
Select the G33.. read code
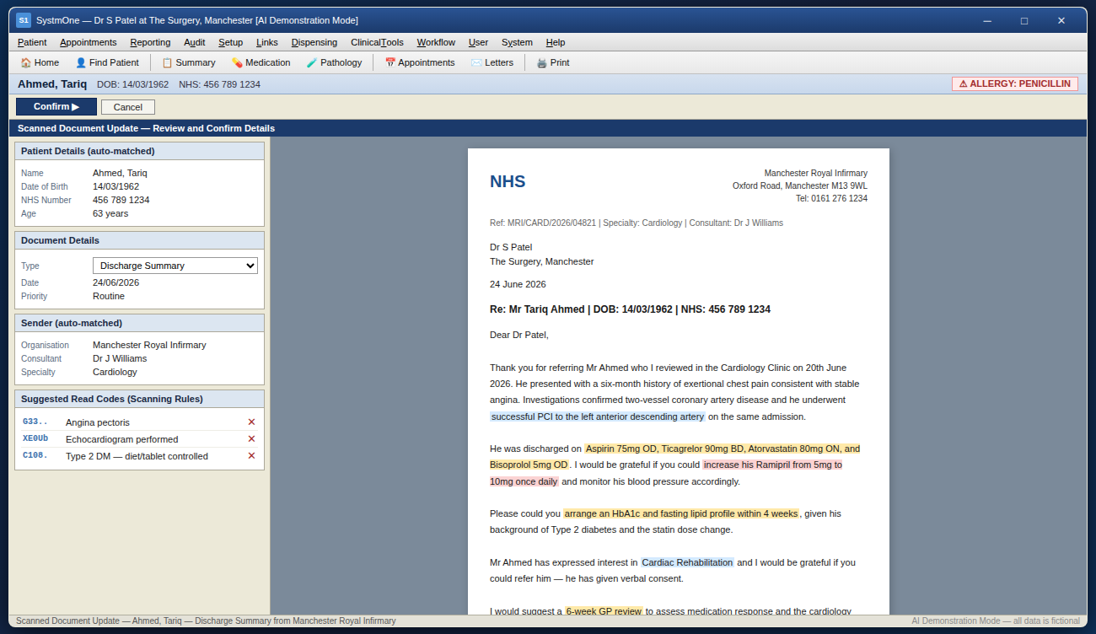tap(35, 422)
